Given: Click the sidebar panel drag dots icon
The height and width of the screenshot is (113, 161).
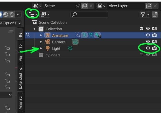Looking at the screenshot, I should tap(11, 31).
